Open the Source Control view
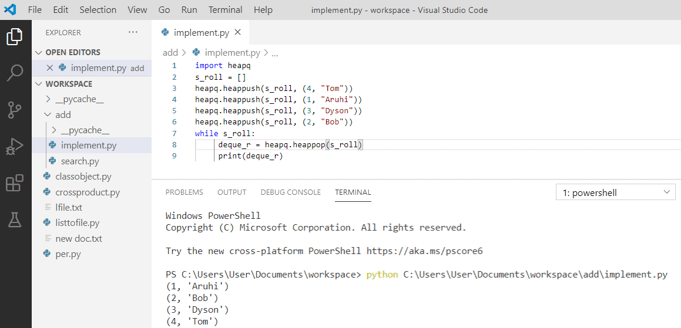681x328 pixels. point(15,110)
